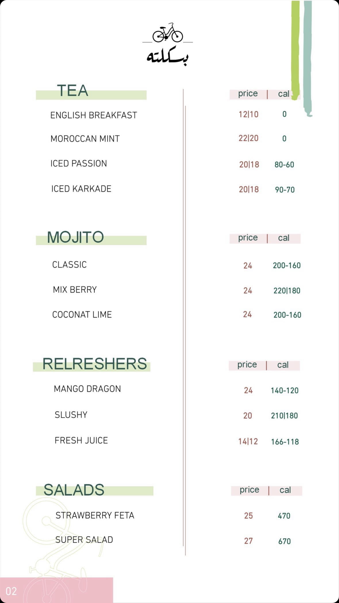
Task: Tap the Iced Karkade item
Action: click(81, 189)
